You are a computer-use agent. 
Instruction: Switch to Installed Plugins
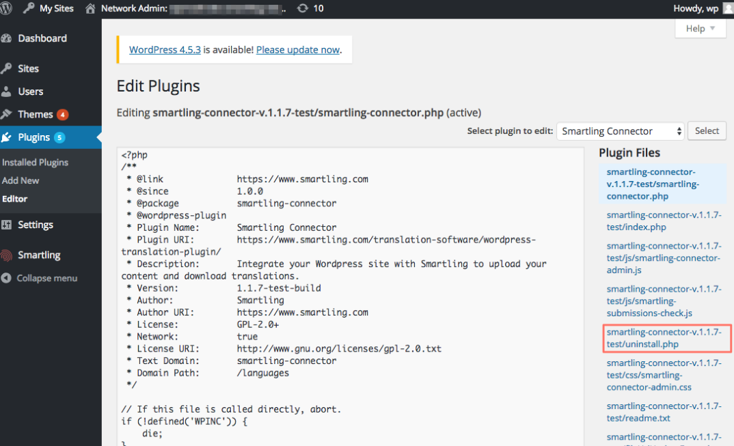[36, 162]
